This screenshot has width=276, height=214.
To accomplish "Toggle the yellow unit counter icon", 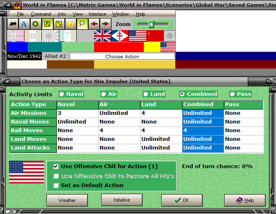I will [x=47, y=24].
